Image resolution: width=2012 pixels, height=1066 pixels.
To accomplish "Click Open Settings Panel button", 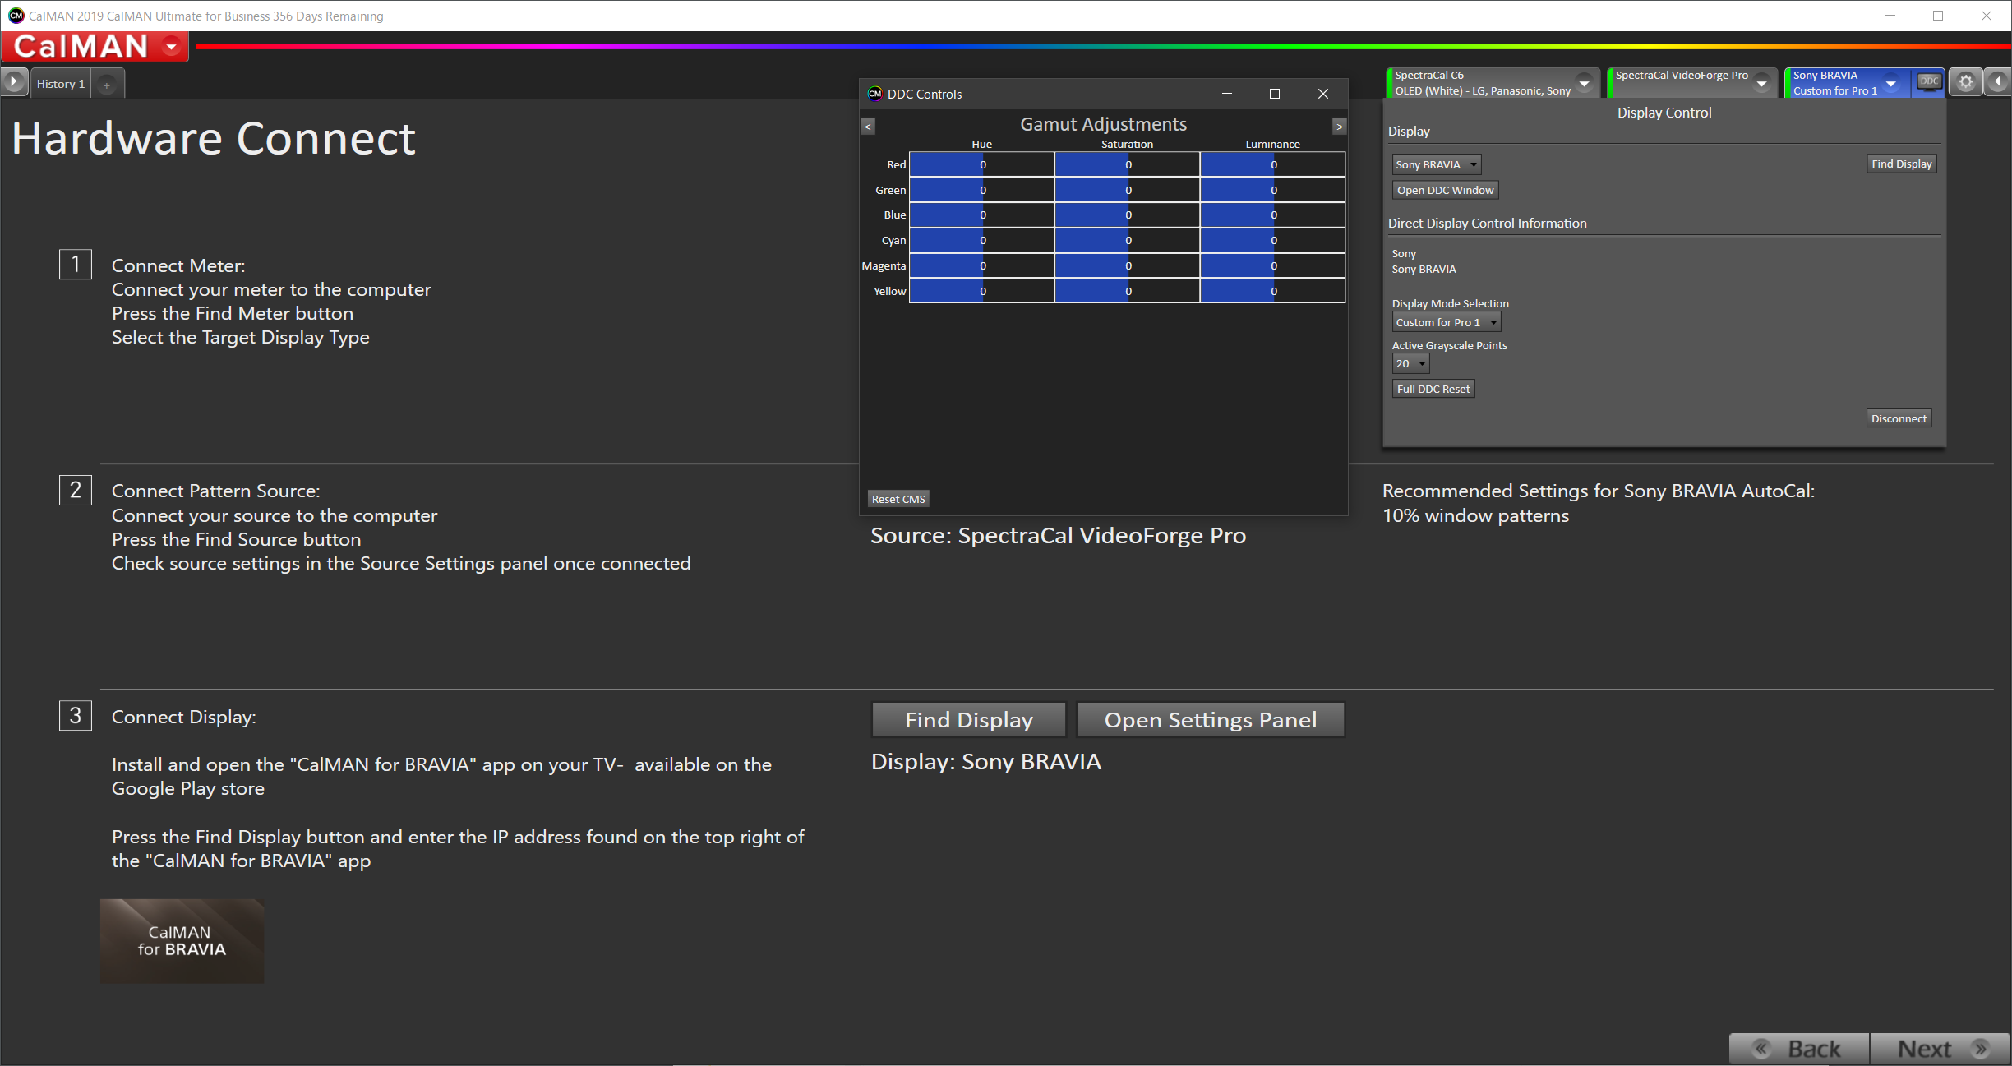I will (x=1210, y=720).
